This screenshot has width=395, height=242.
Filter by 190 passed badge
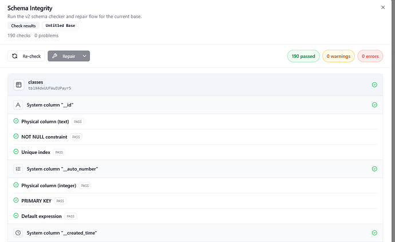pyautogui.click(x=303, y=57)
